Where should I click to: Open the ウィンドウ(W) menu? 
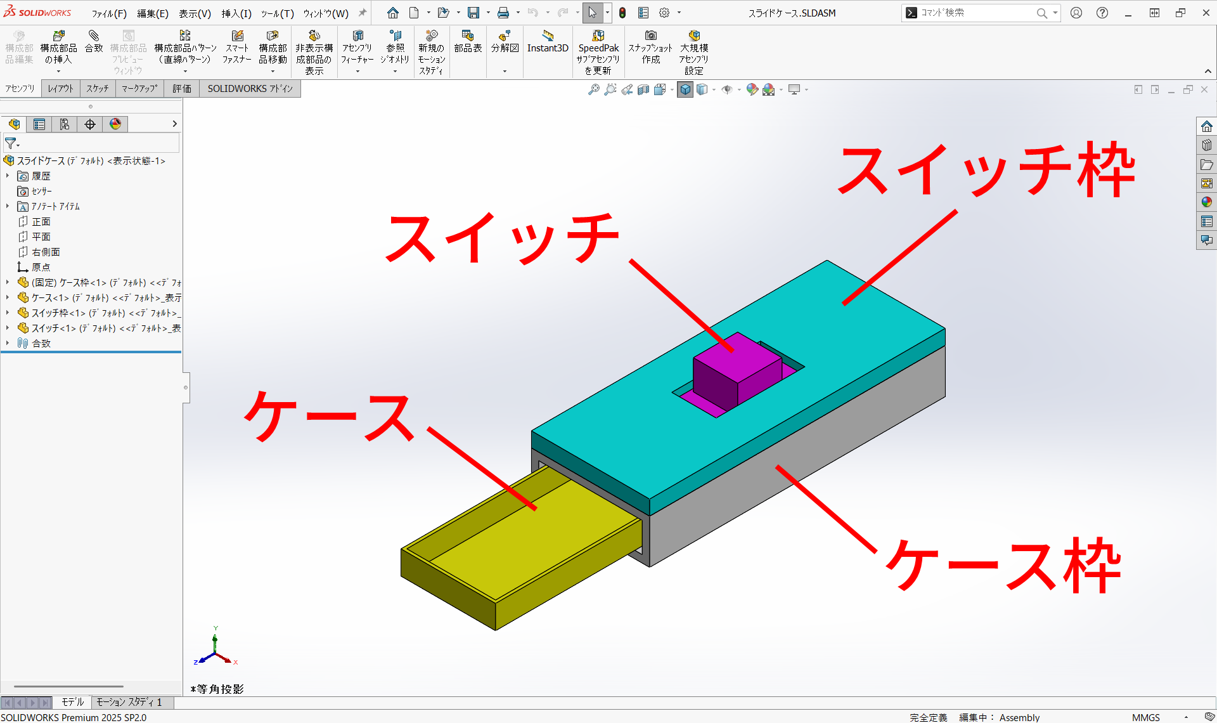click(x=326, y=13)
